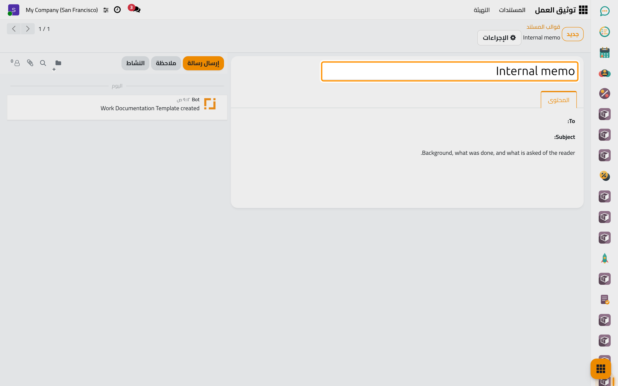Click the orange floating apps grid button
This screenshot has width=618, height=386.
pos(601,369)
